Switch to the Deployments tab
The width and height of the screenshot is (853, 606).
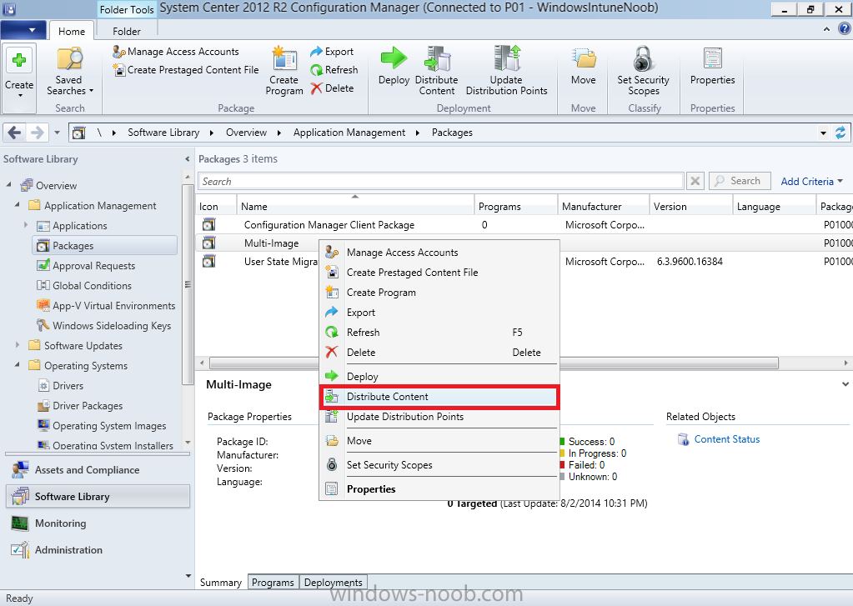pos(333,582)
